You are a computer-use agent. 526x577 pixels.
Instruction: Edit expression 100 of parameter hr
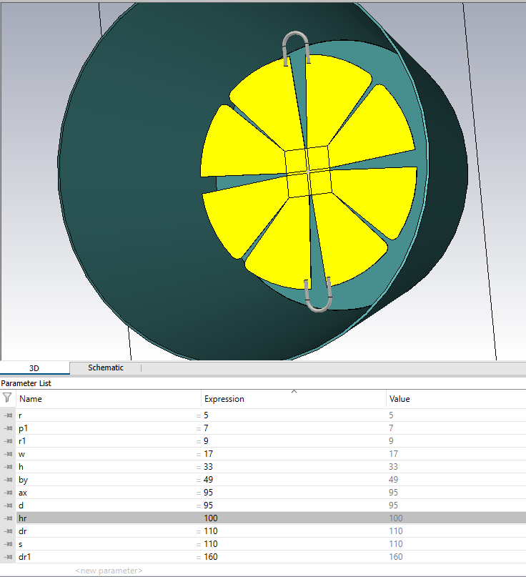(211, 518)
